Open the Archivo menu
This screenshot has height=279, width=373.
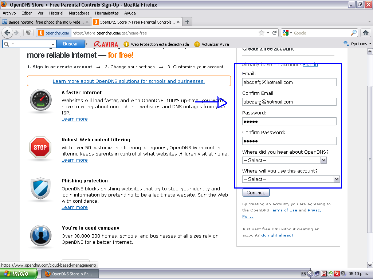tap(9, 13)
